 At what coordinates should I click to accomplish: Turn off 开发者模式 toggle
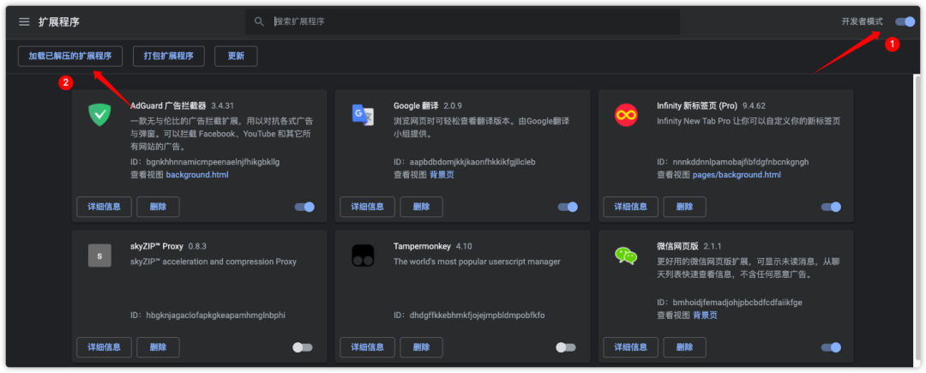905,21
